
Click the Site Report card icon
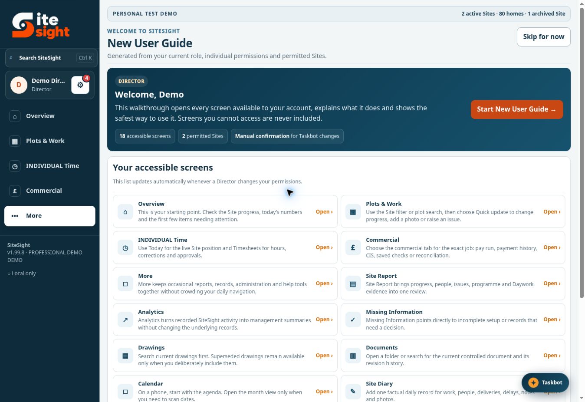point(353,284)
